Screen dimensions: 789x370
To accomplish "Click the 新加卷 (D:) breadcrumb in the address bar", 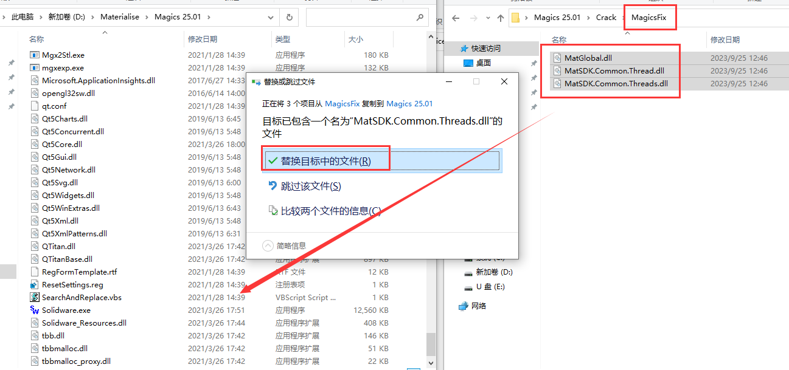I will click(x=67, y=17).
